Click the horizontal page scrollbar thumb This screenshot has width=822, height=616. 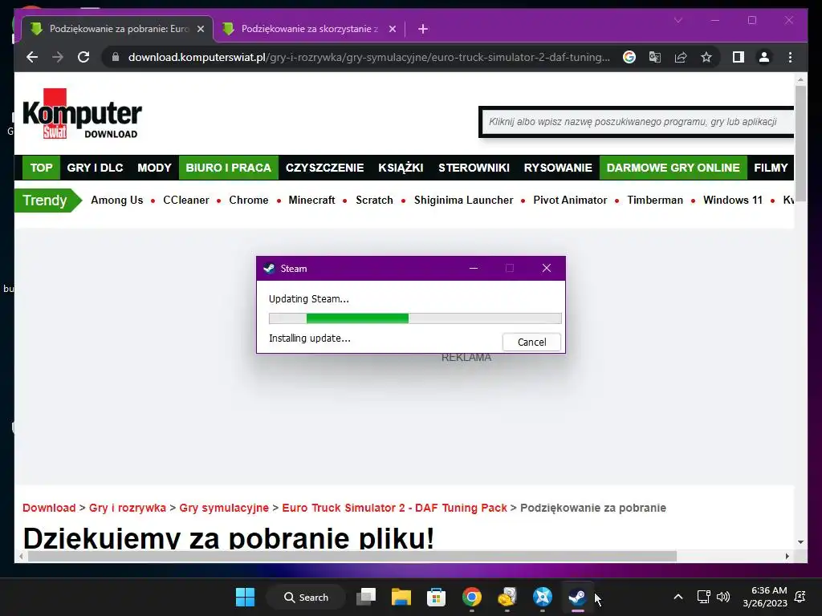(x=352, y=557)
